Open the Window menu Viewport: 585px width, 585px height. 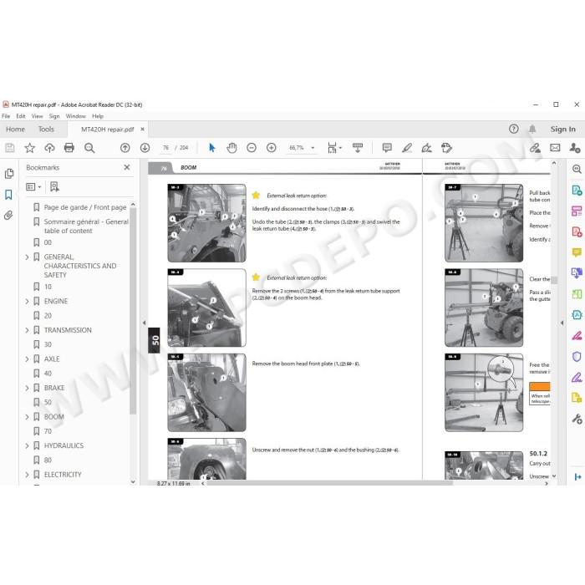coord(76,116)
